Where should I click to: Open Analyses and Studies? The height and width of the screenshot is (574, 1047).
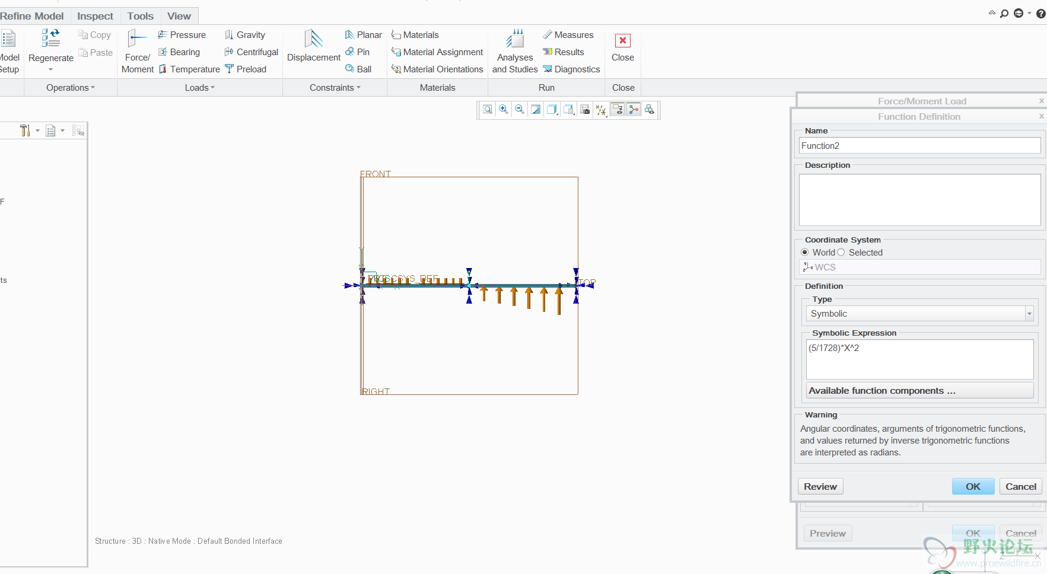515,52
